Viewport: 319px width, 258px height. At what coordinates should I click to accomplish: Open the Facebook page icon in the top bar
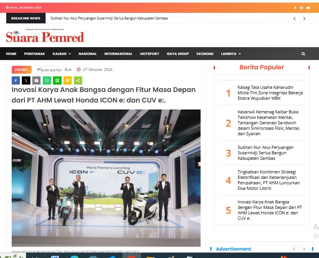295,8
